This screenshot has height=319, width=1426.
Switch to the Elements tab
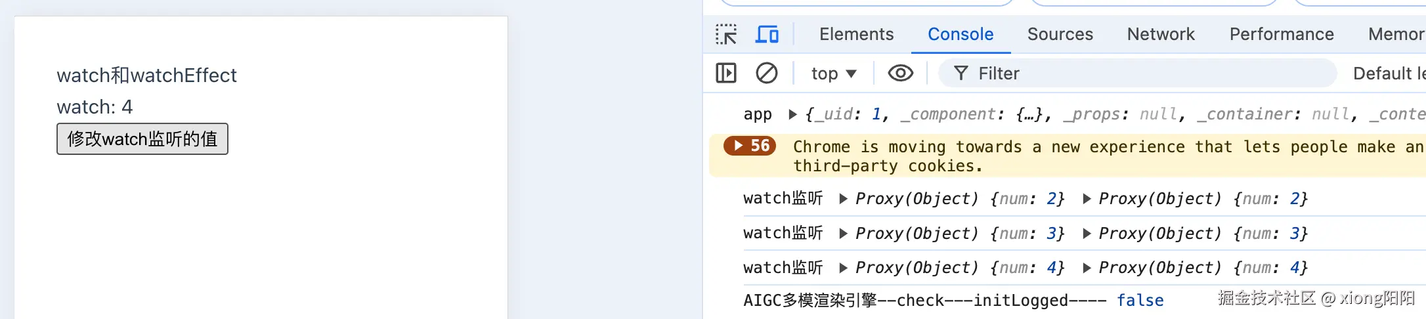click(x=856, y=34)
